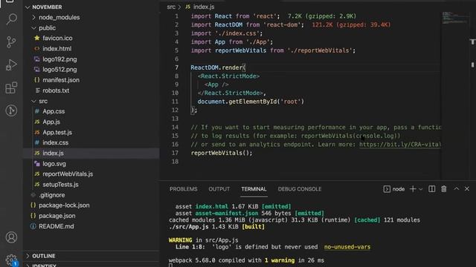The height and width of the screenshot is (267, 476).
Task: Click the 'react-dom' import string
Action: [x=282, y=24]
